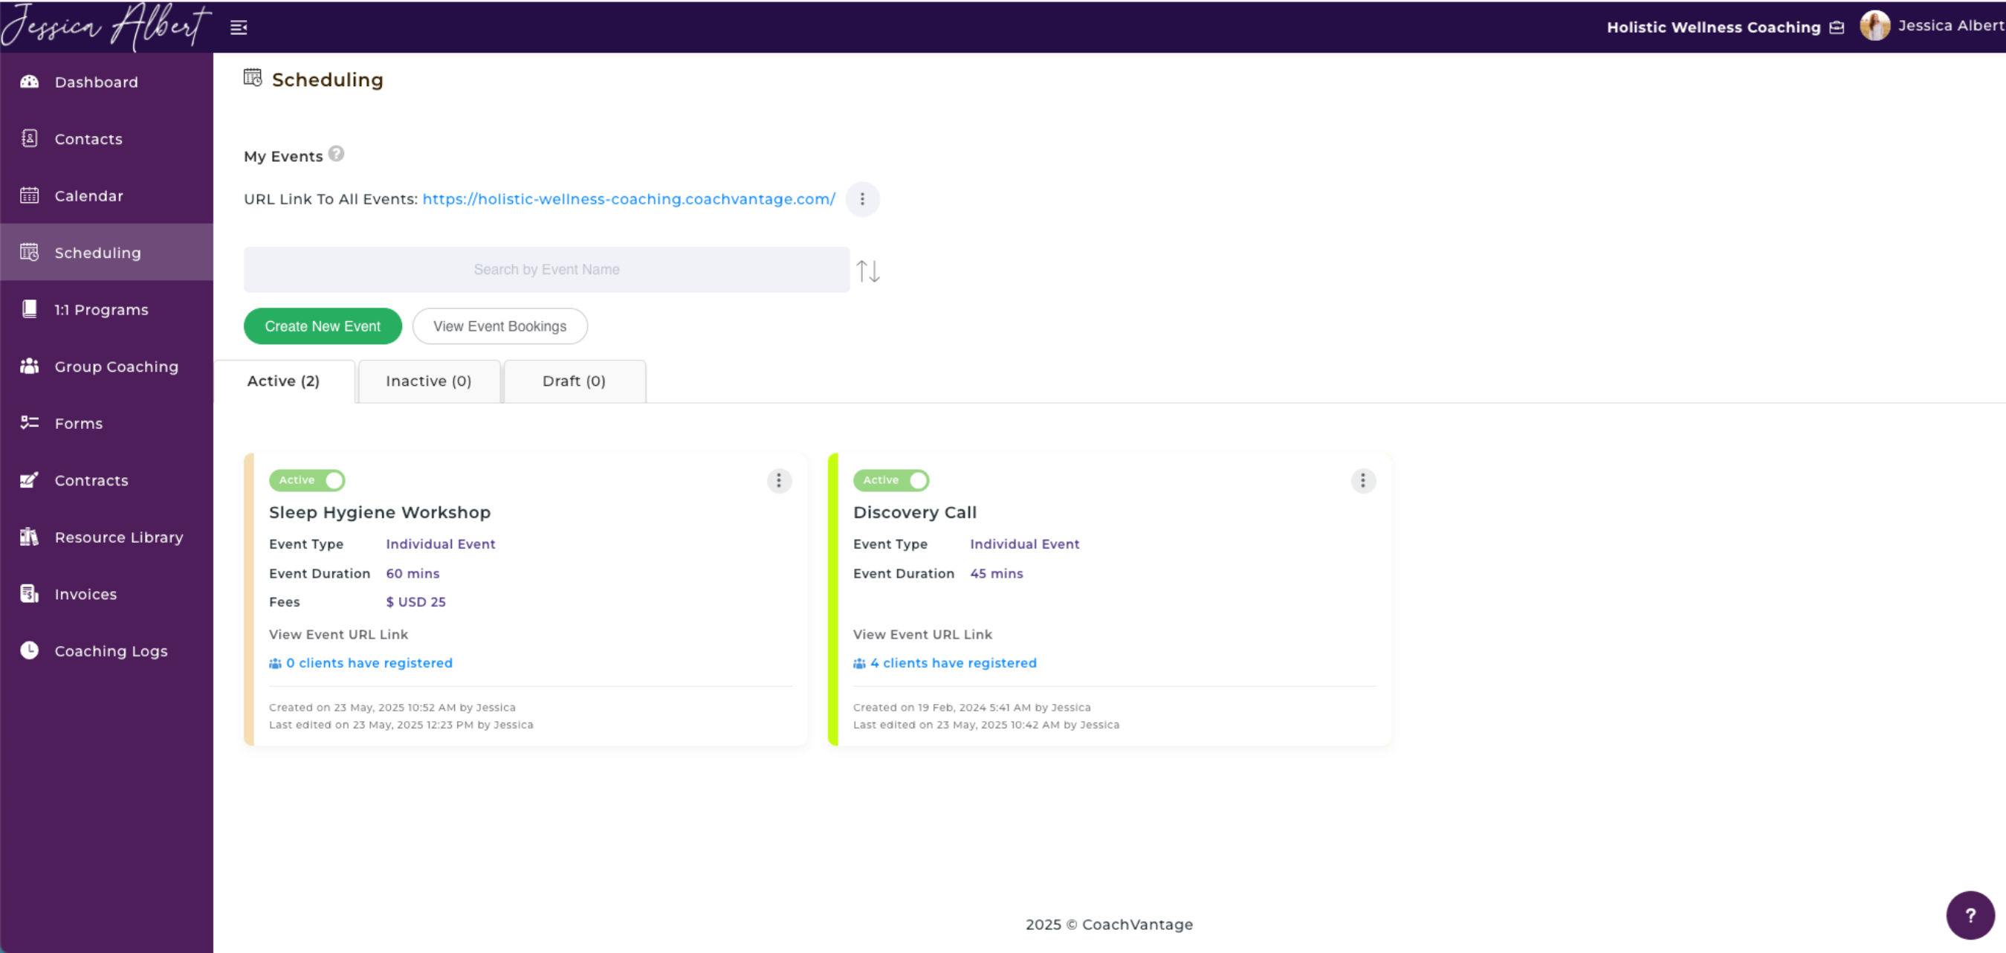The image size is (2006, 953).
Task: Toggle Active switch for Sleep Hygiene Workshop
Action: coord(308,480)
